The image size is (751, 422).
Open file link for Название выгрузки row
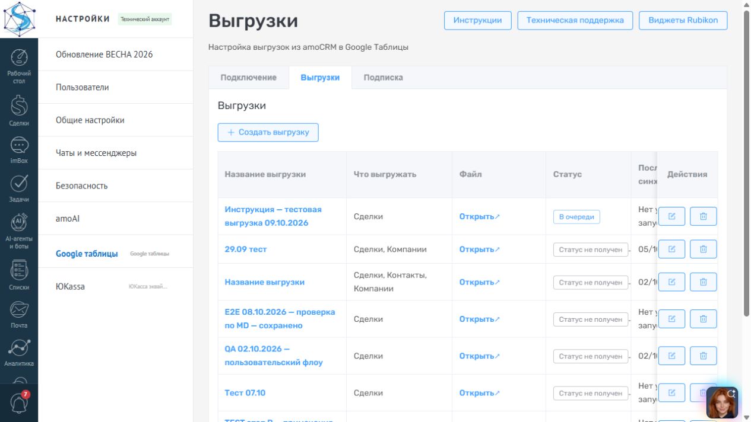click(480, 283)
